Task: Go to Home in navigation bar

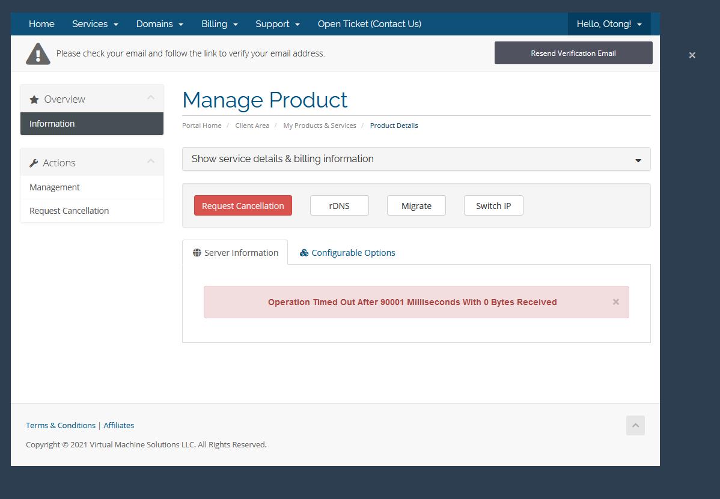Action: pos(42,24)
